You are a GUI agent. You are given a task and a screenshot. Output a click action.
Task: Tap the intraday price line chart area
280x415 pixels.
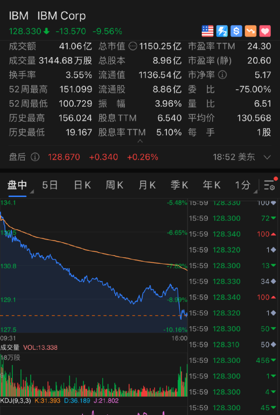tap(94, 266)
